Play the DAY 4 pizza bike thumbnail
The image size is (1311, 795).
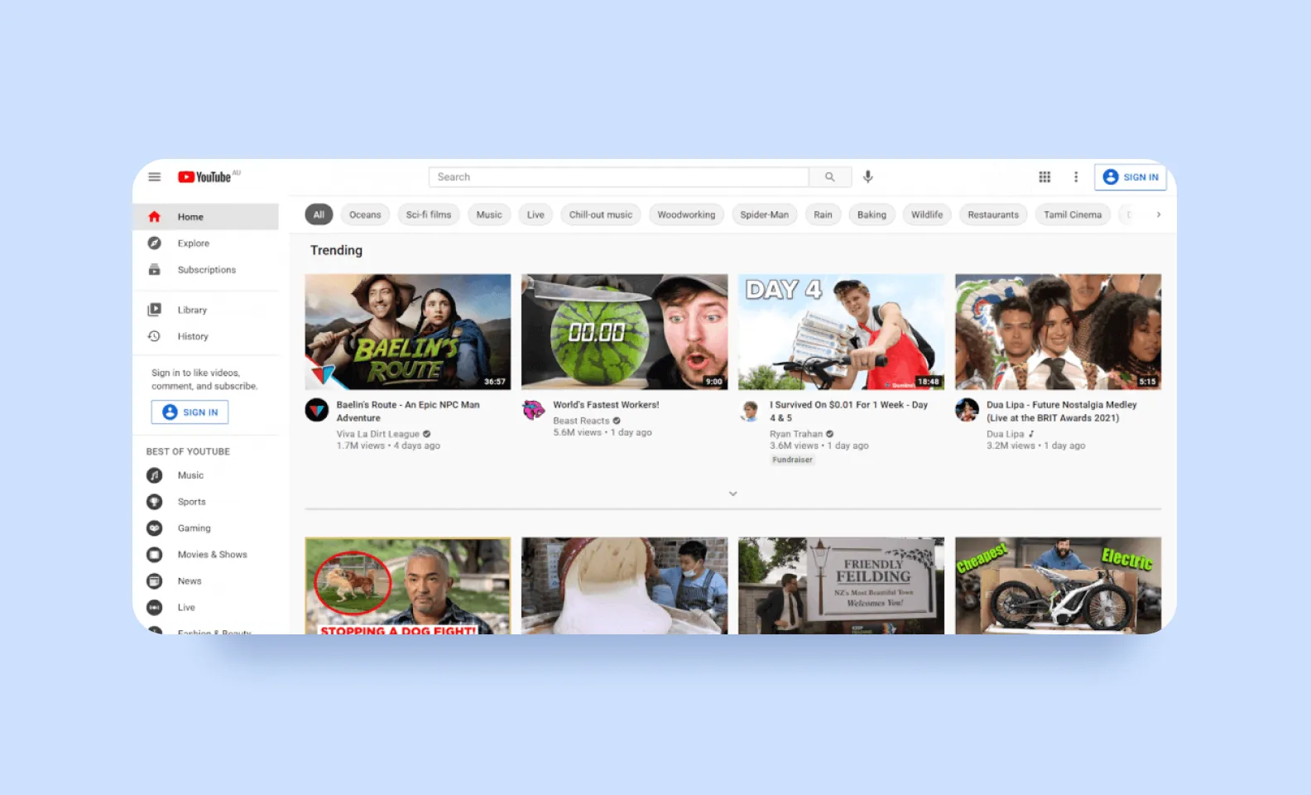pos(841,332)
